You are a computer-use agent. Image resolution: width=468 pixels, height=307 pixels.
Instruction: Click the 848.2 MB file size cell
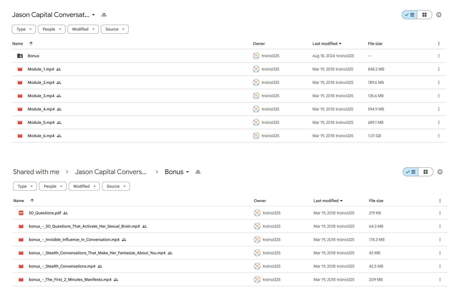tap(376, 69)
